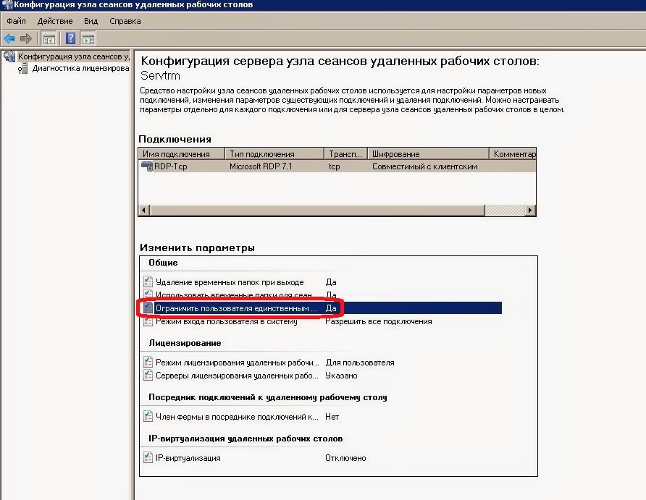Click 'Microsoft RDP 7.1' connection type cell
Screen dimensions: 646x500
pos(261,166)
